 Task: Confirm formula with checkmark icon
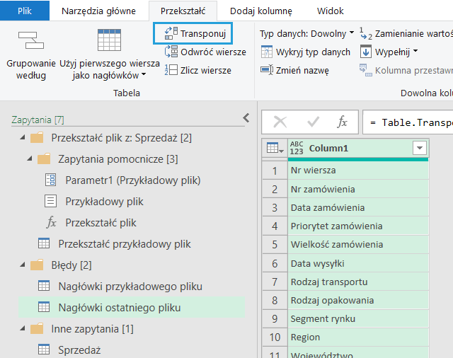pos(311,122)
